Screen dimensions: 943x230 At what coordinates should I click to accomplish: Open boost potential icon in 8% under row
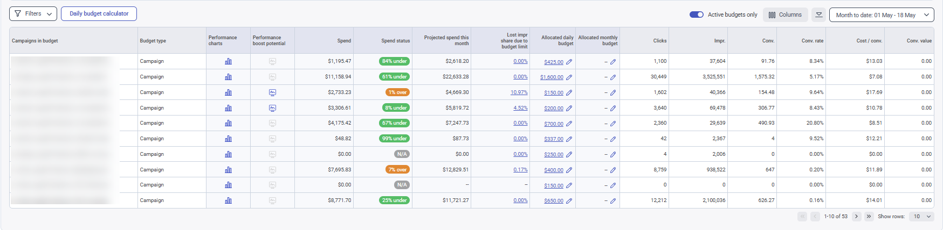pos(272,108)
